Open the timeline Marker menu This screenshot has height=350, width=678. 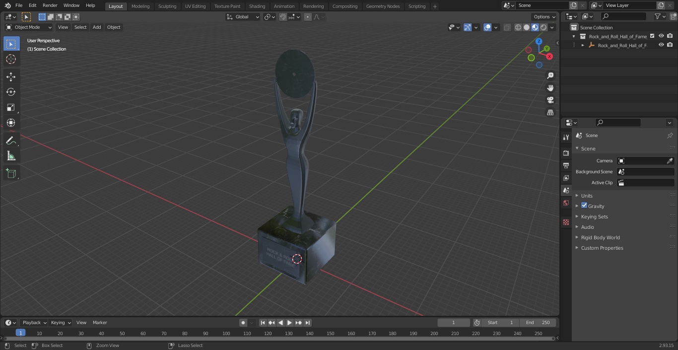coord(100,323)
